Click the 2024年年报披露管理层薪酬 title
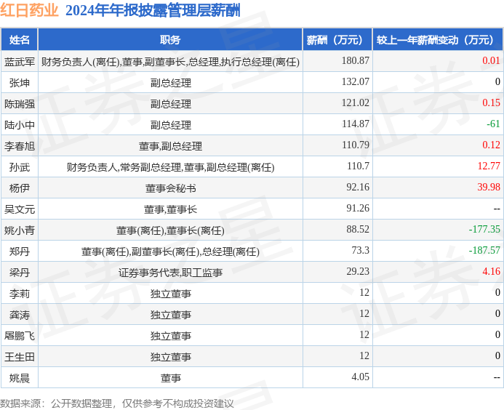This screenshot has width=504, height=410. point(153,10)
